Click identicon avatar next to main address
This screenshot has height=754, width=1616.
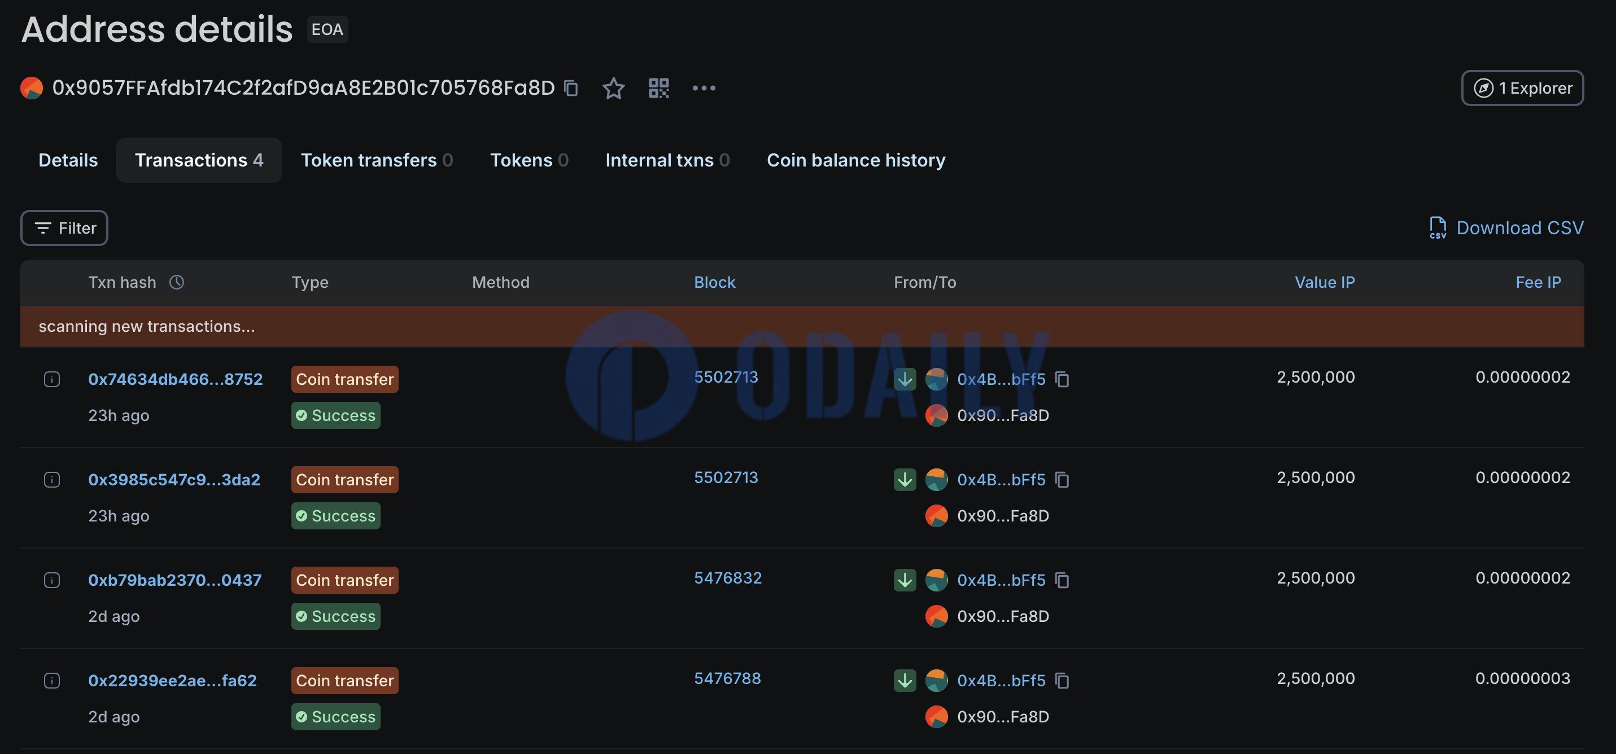(32, 88)
